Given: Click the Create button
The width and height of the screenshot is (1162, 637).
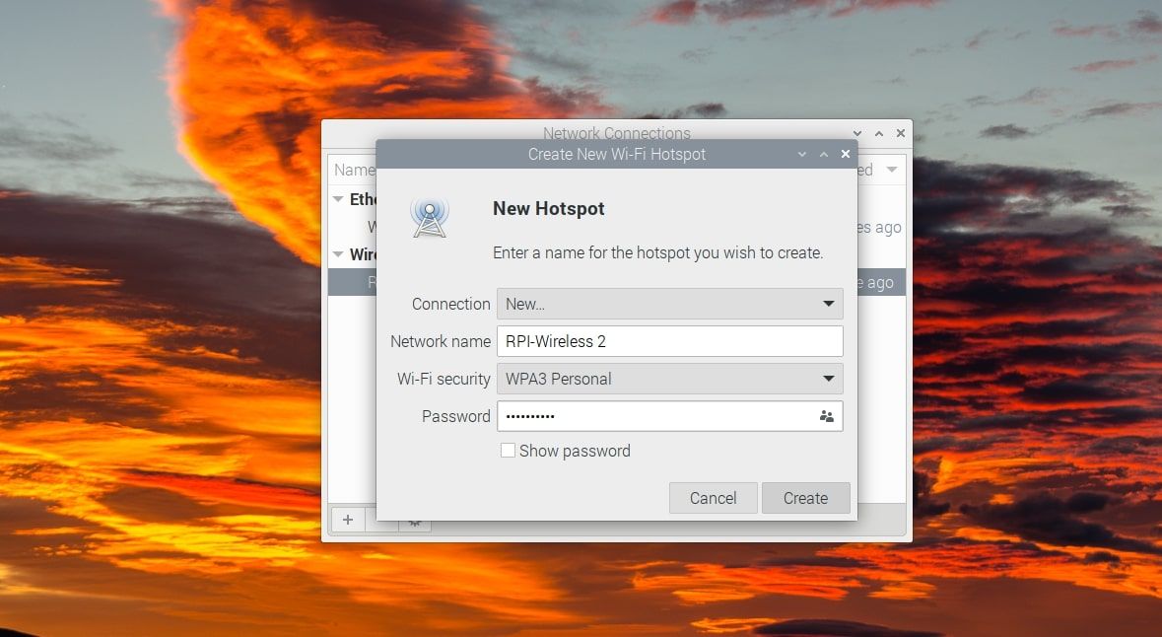Looking at the screenshot, I should point(805,498).
